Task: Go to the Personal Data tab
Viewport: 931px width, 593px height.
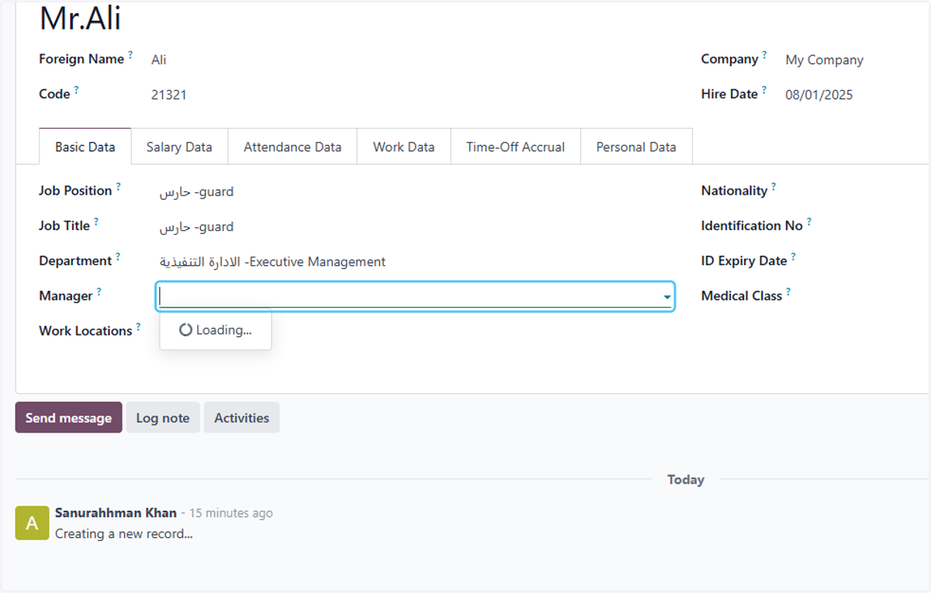Action: point(636,147)
